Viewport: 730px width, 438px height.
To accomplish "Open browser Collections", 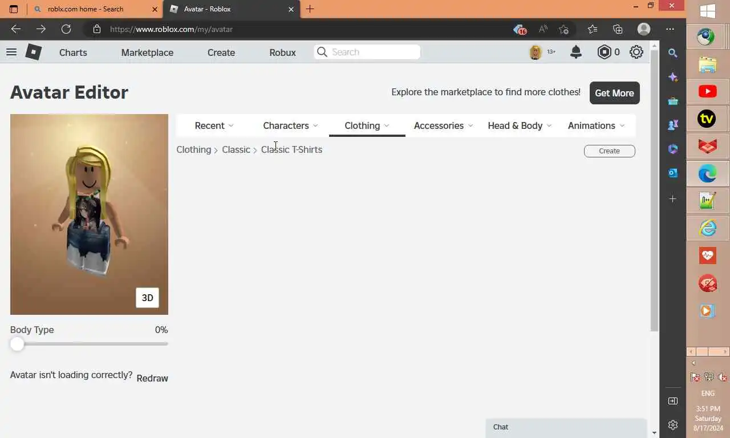I will (x=618, y=29).
